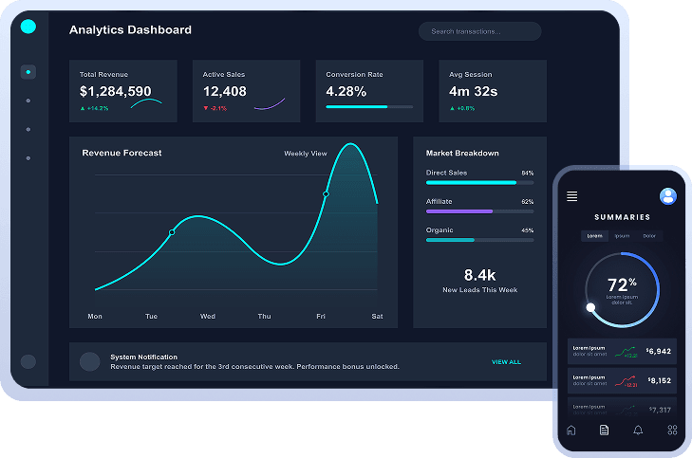The width and height of the screenshot is (692, 458).
Task: Click the gray avatar circle in the sidebar
Action: point(28,361)
